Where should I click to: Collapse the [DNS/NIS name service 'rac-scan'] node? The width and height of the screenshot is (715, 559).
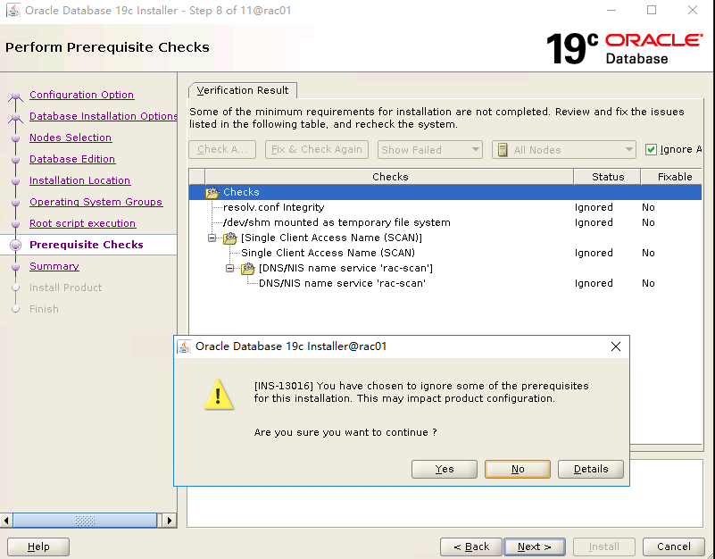[x=229, y=268]
